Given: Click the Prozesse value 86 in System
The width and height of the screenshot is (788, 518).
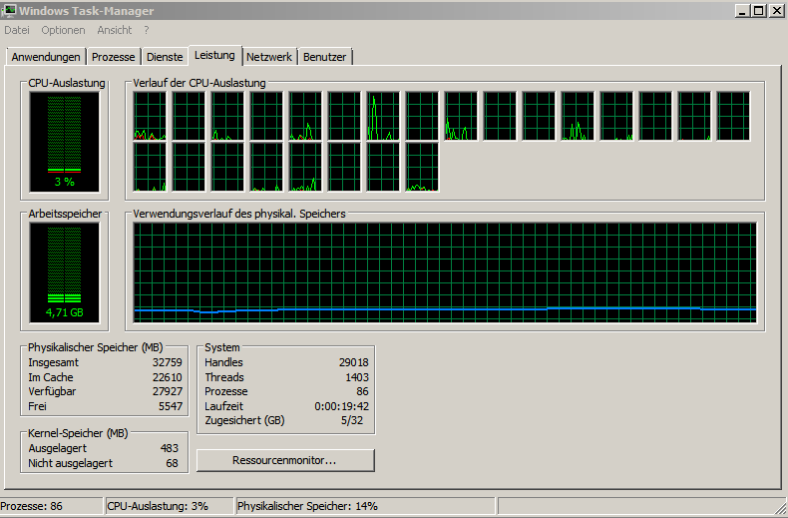Looking at the screenshot, I should coord(362,391).
